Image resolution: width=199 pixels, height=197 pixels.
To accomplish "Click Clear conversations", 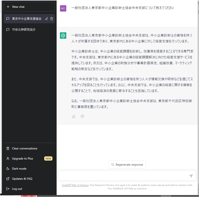I will (29, 148).
